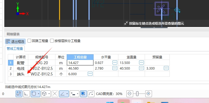Click the 配管 cell
The width and height of the screenshot is (209, 103).
click(x=21, y=63)
